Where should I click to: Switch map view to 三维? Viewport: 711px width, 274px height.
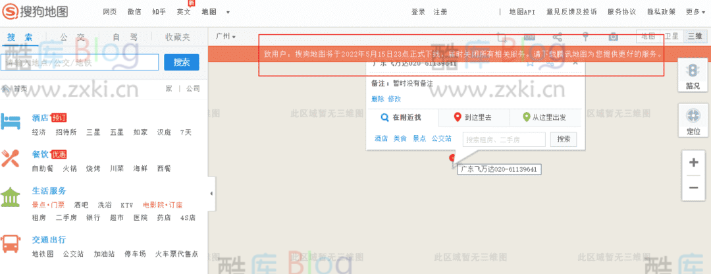[695, 36]
